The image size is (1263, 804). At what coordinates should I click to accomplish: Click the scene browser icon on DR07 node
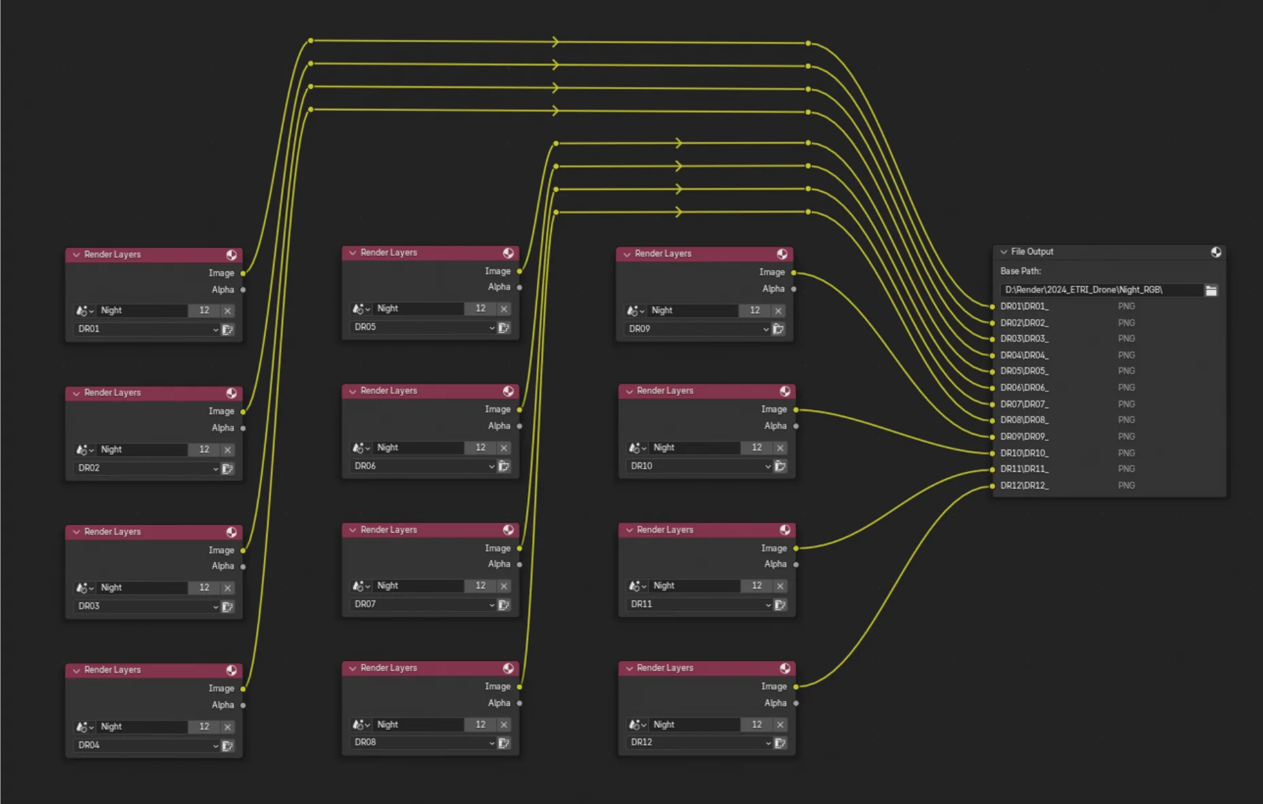click(x=360, y=586)
